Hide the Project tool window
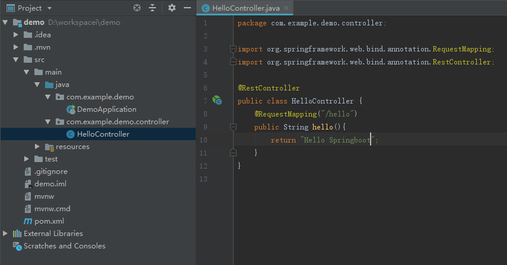The width and height of the screenshot is (507, 265). click(x=187, y=8)
